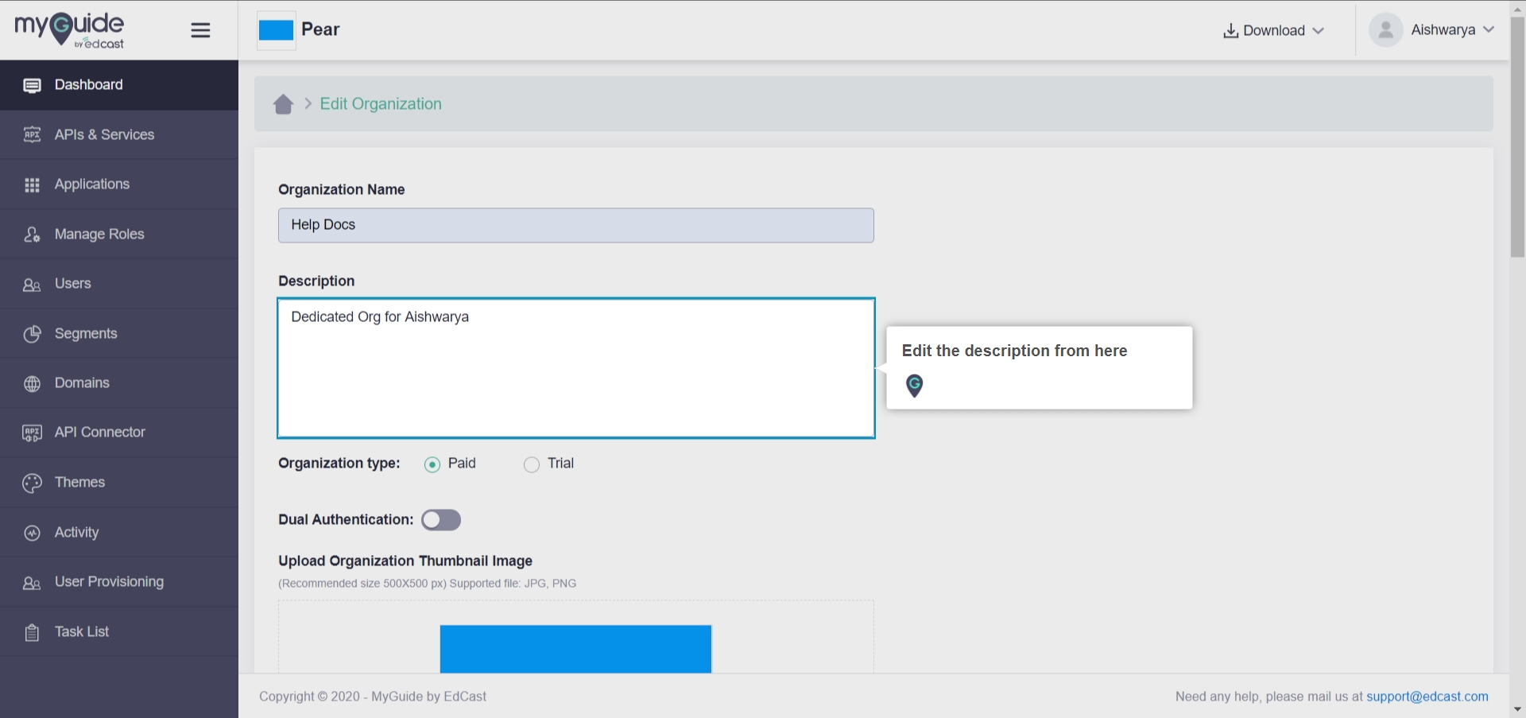Select the Trial organization type
The height and width of the screenshot is (718, 1526).
tap(532, 464)
